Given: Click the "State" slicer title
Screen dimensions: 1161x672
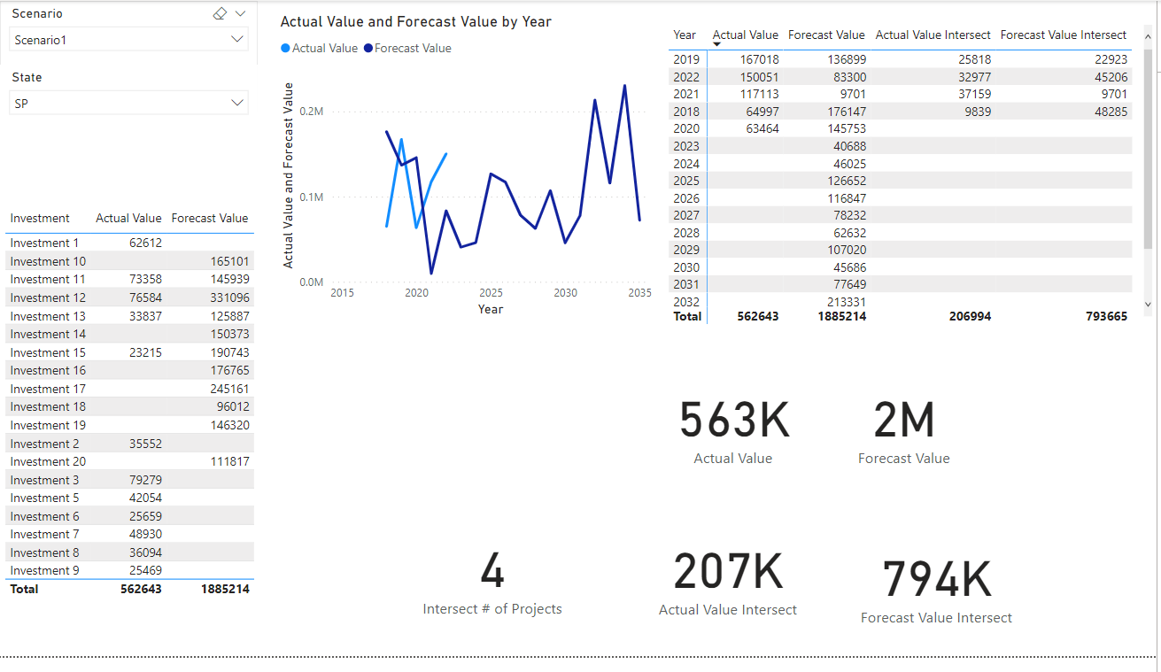Looking at the screenshot, I should (27, 78).
